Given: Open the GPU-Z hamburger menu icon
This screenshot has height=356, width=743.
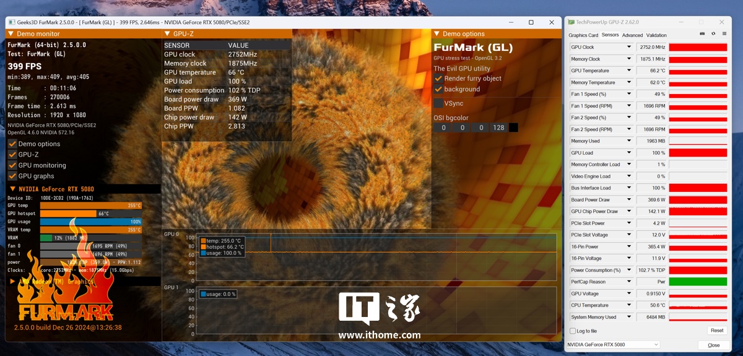Looking at the screenshot, I should coord(724,33).
